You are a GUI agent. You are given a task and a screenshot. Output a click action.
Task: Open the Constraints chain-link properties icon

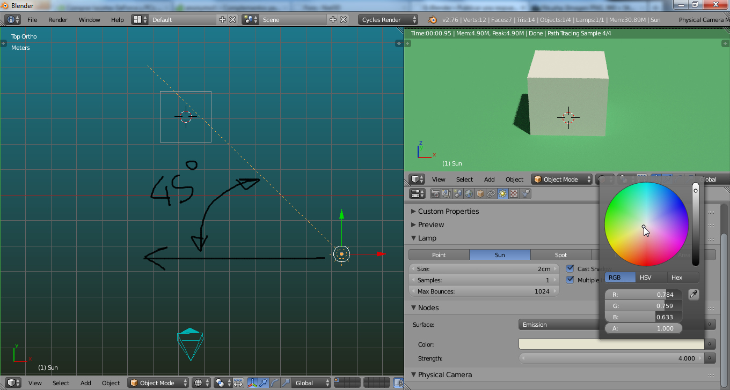(491, 194)
